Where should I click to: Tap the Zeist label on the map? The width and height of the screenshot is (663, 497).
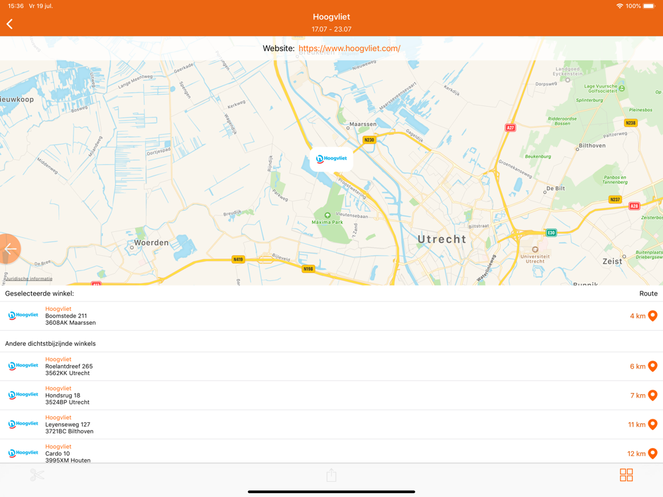612,261
